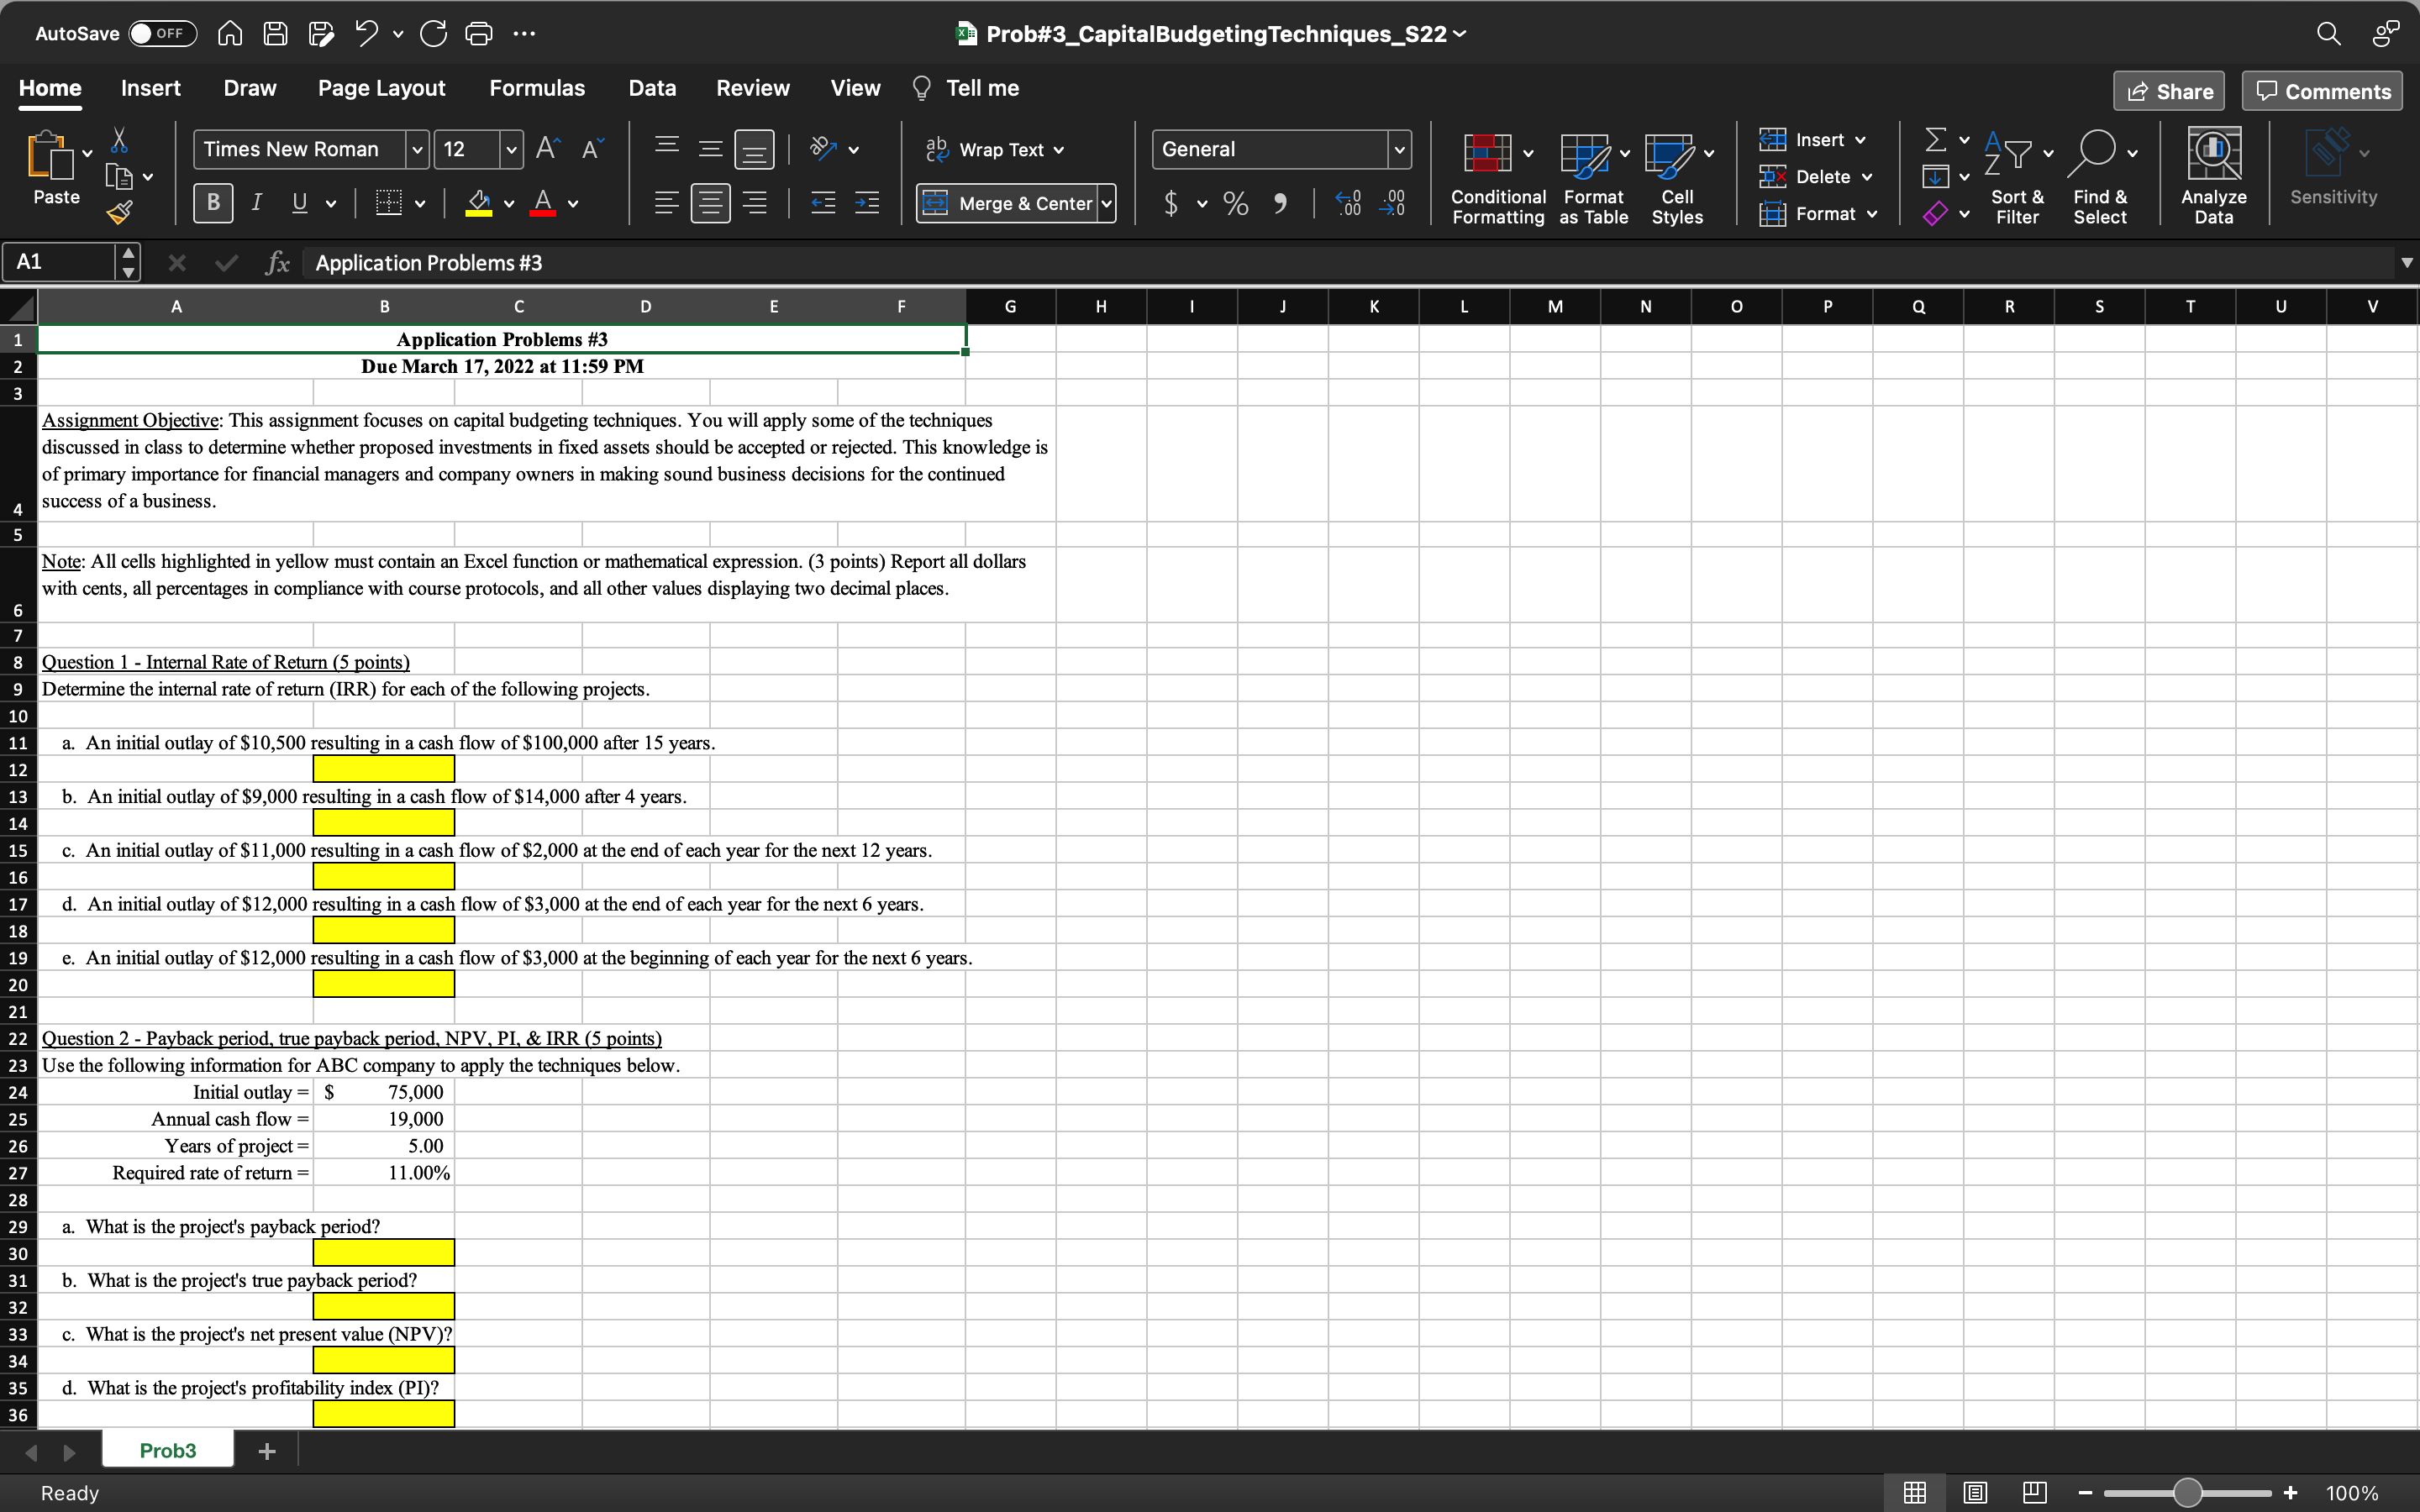Screen dimensions: 2420x1512
Task: Click the Analyze Data icon
Action: pos(2213,154)
